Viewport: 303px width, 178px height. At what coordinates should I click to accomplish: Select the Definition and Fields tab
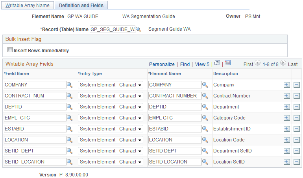click(x=81, y=6)
